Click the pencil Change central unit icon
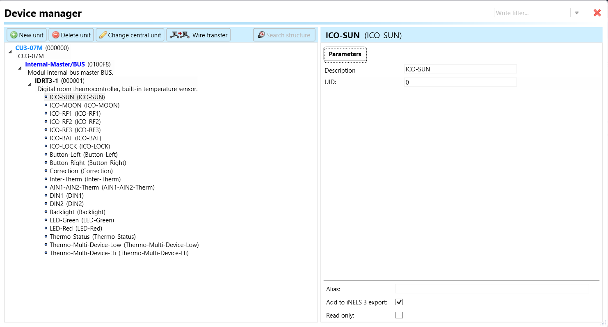This screenshot has width=608, height=327. (x=103, y=35)
